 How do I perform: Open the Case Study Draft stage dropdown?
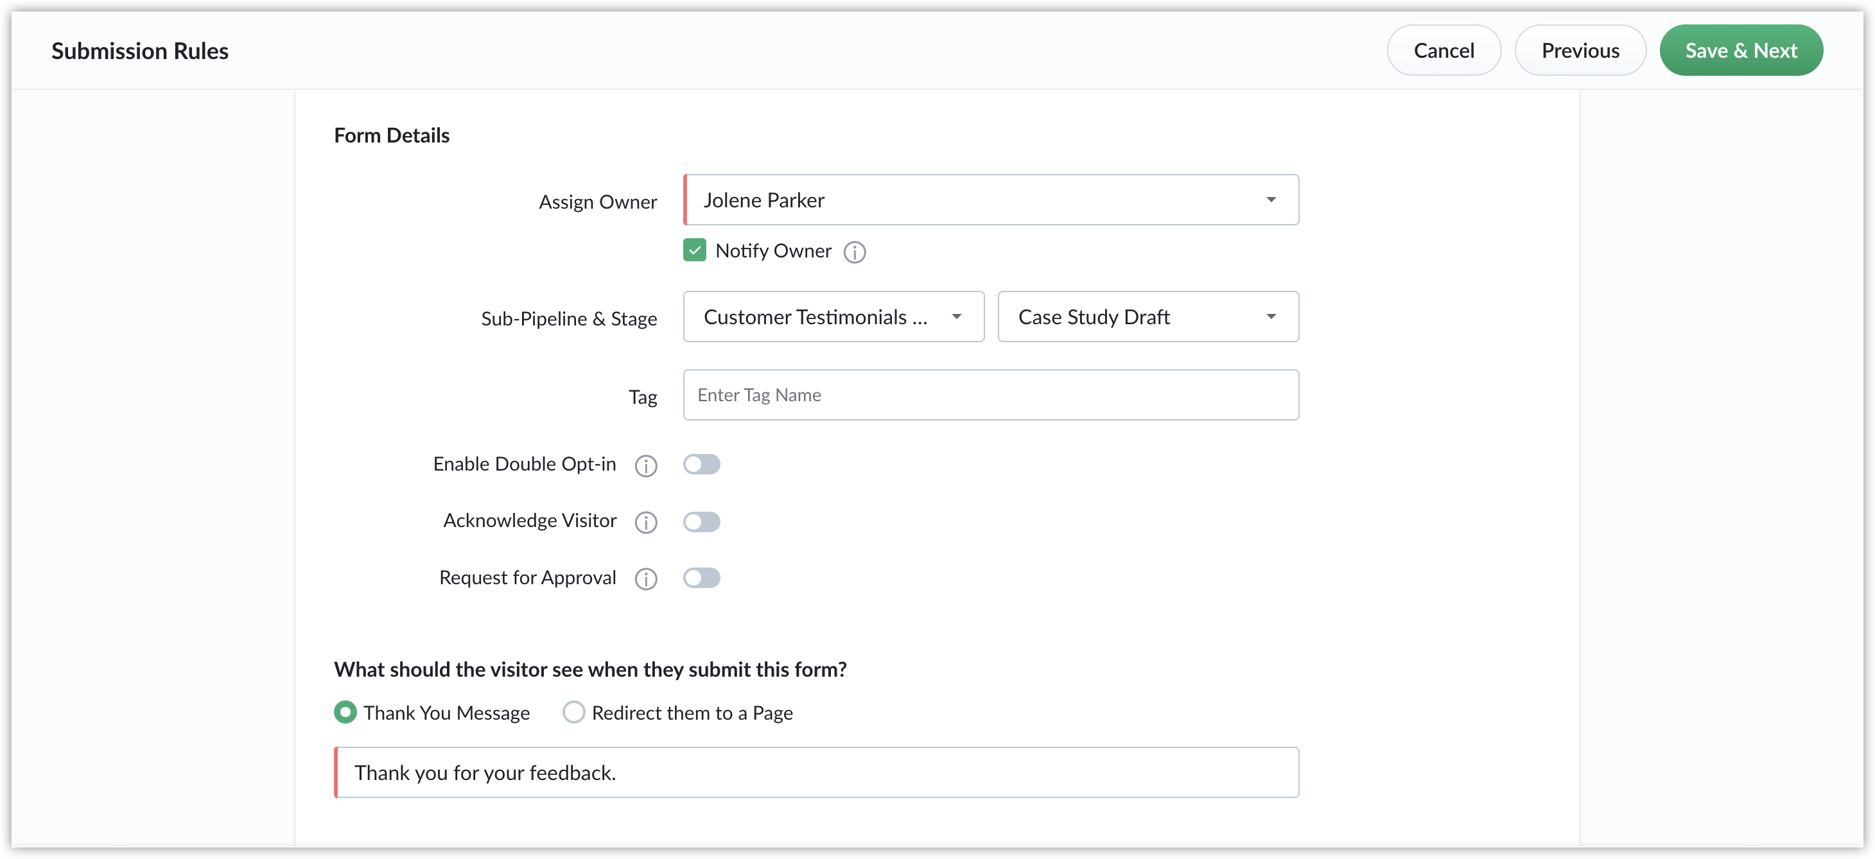tap(1148, 317)
